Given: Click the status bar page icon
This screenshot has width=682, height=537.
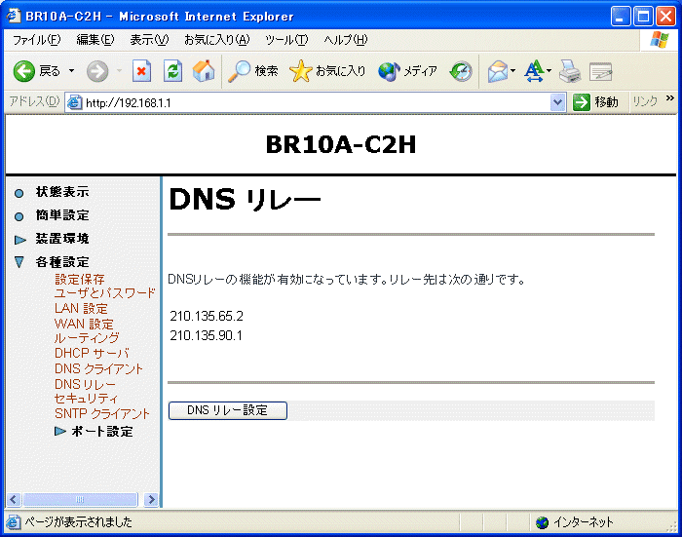Looking at the screenshot, I should tap(14, 521).
